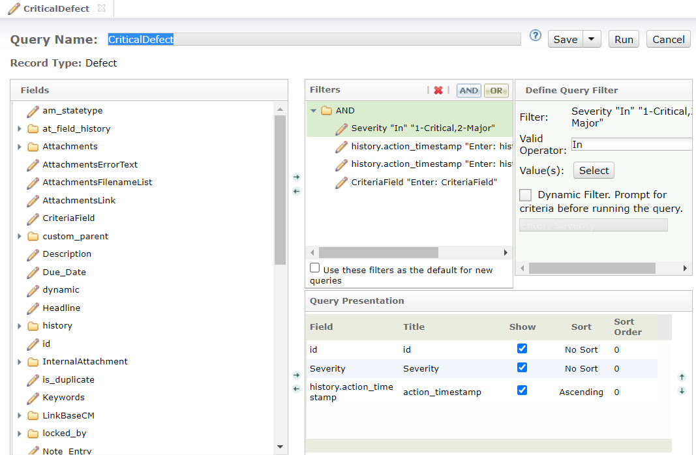Click the OR operator icon in Filters

(496, 91)
